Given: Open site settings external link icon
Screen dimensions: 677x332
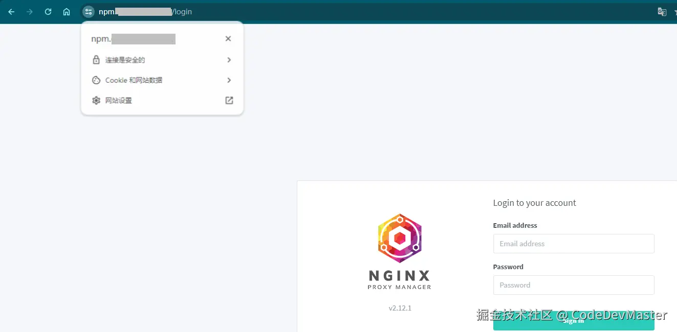Looking at the screenshot, I should pos(229,101).
